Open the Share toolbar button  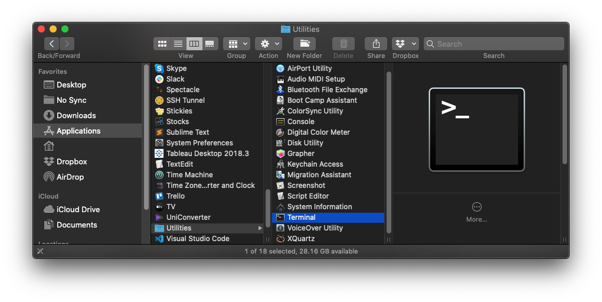(376, 44)
